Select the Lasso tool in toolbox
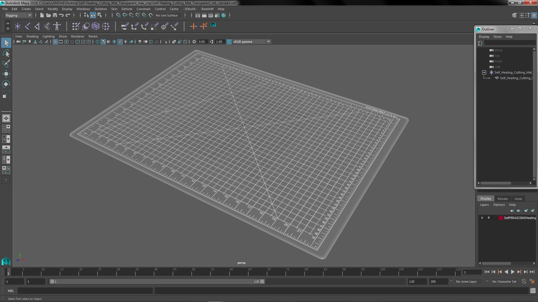Screen dimensions: 538x302 click(6, 53)
